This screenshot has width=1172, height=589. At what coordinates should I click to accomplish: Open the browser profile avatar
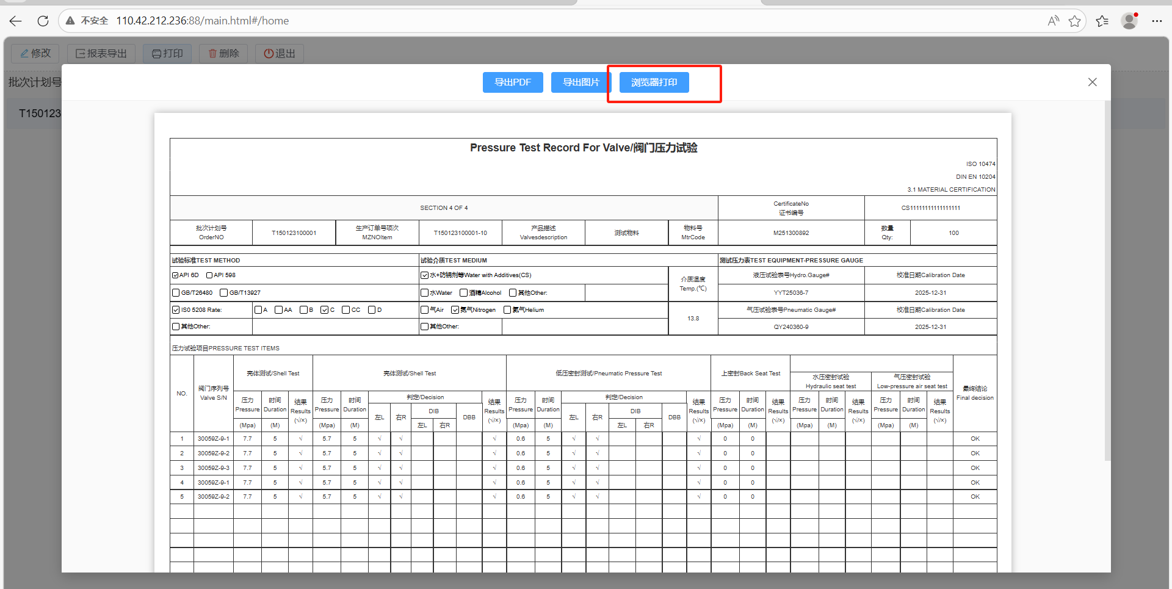[x=1129, y=21]
